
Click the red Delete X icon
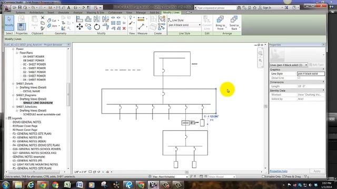pos(124,28)
